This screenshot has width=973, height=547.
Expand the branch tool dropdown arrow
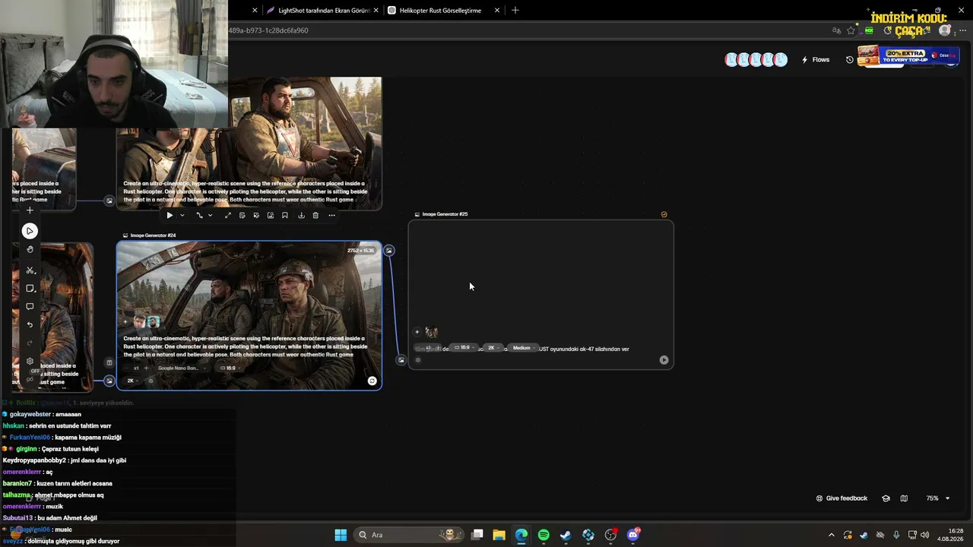(210, 216)
